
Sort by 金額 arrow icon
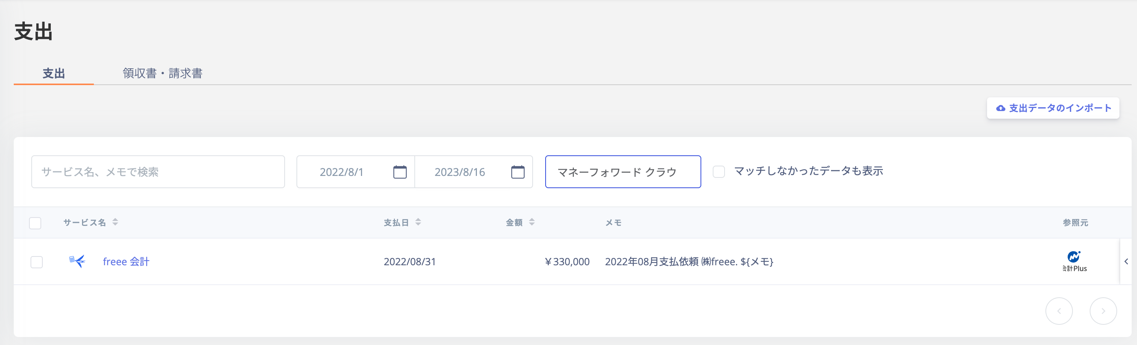point(532,222)
